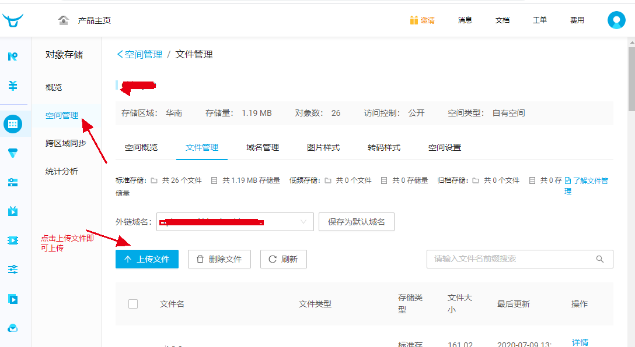
Task: Open the 域名管理 tab
Action: coord(263,147)
